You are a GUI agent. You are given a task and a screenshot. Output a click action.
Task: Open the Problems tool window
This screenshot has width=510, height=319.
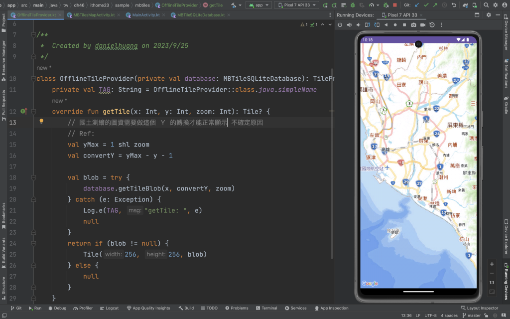pyautogui.click(x=237, y=308)
